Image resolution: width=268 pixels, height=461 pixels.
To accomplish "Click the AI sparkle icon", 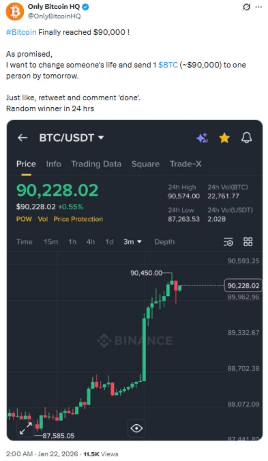I will [x=202, y=138].
